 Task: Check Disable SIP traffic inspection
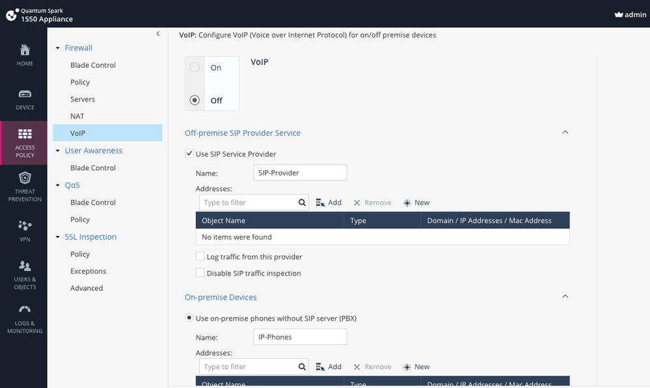(200, 273)
